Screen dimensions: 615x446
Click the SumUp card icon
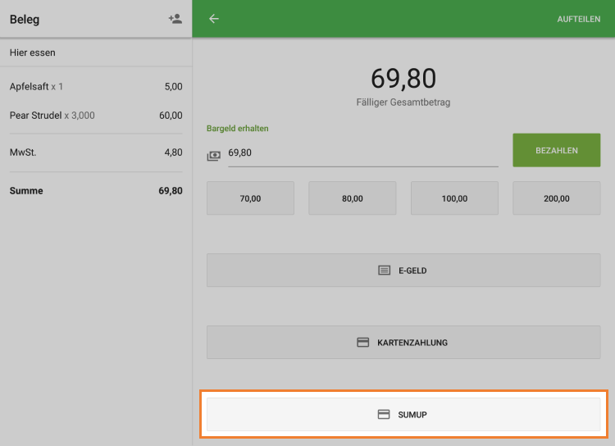click(384, 414)
